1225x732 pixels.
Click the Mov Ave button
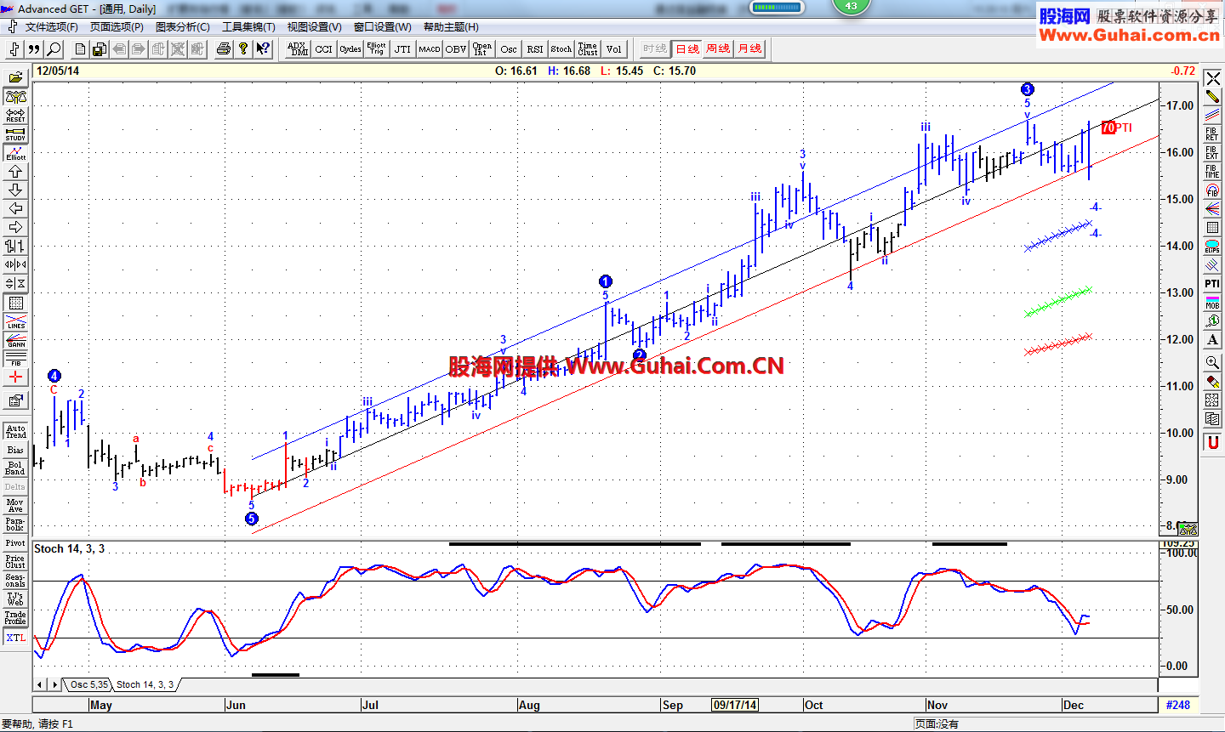tap(15, 506)
